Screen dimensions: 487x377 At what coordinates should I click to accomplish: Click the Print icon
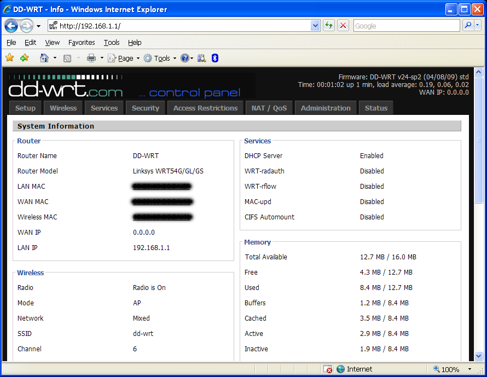pyautogui.click(x=91, y=58)
